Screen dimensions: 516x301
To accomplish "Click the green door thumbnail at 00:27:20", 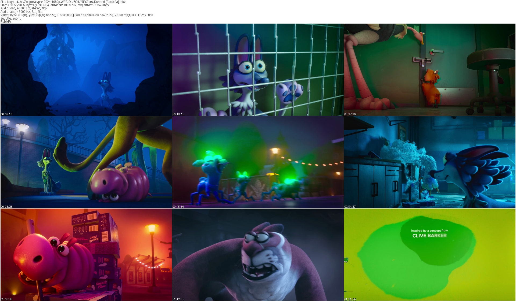I will (430, 70).
